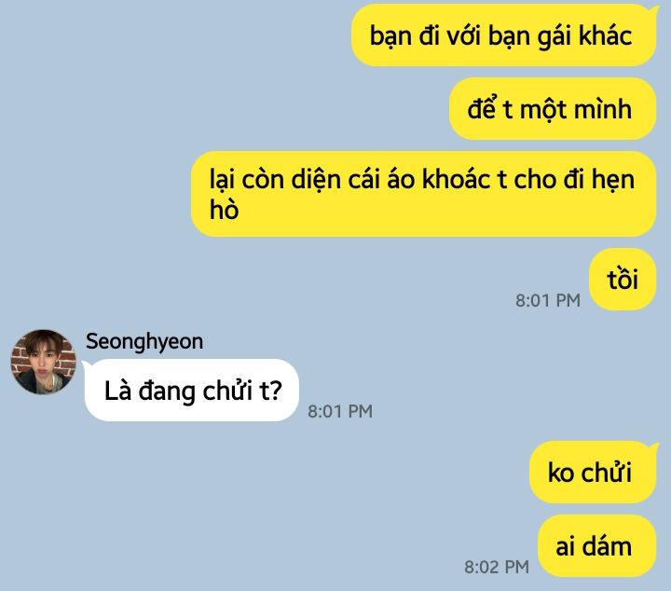
Task: Click the word 'Là' in the white bubble
Action: pyautogui.click(x=117, y=391)
